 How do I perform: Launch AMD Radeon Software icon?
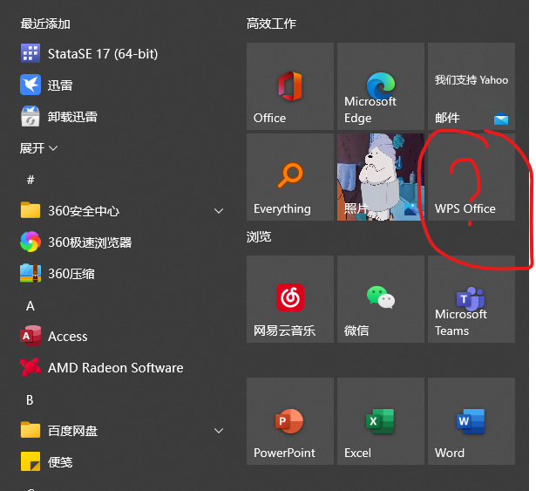click(x=31, y=367)
